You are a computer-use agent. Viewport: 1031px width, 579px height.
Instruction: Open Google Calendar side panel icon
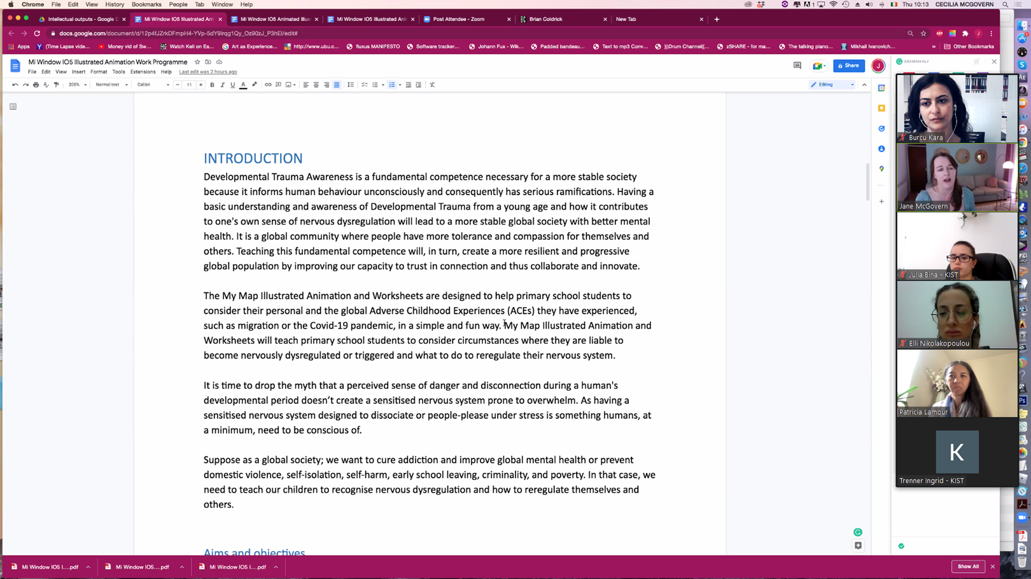tap(881, 88)
